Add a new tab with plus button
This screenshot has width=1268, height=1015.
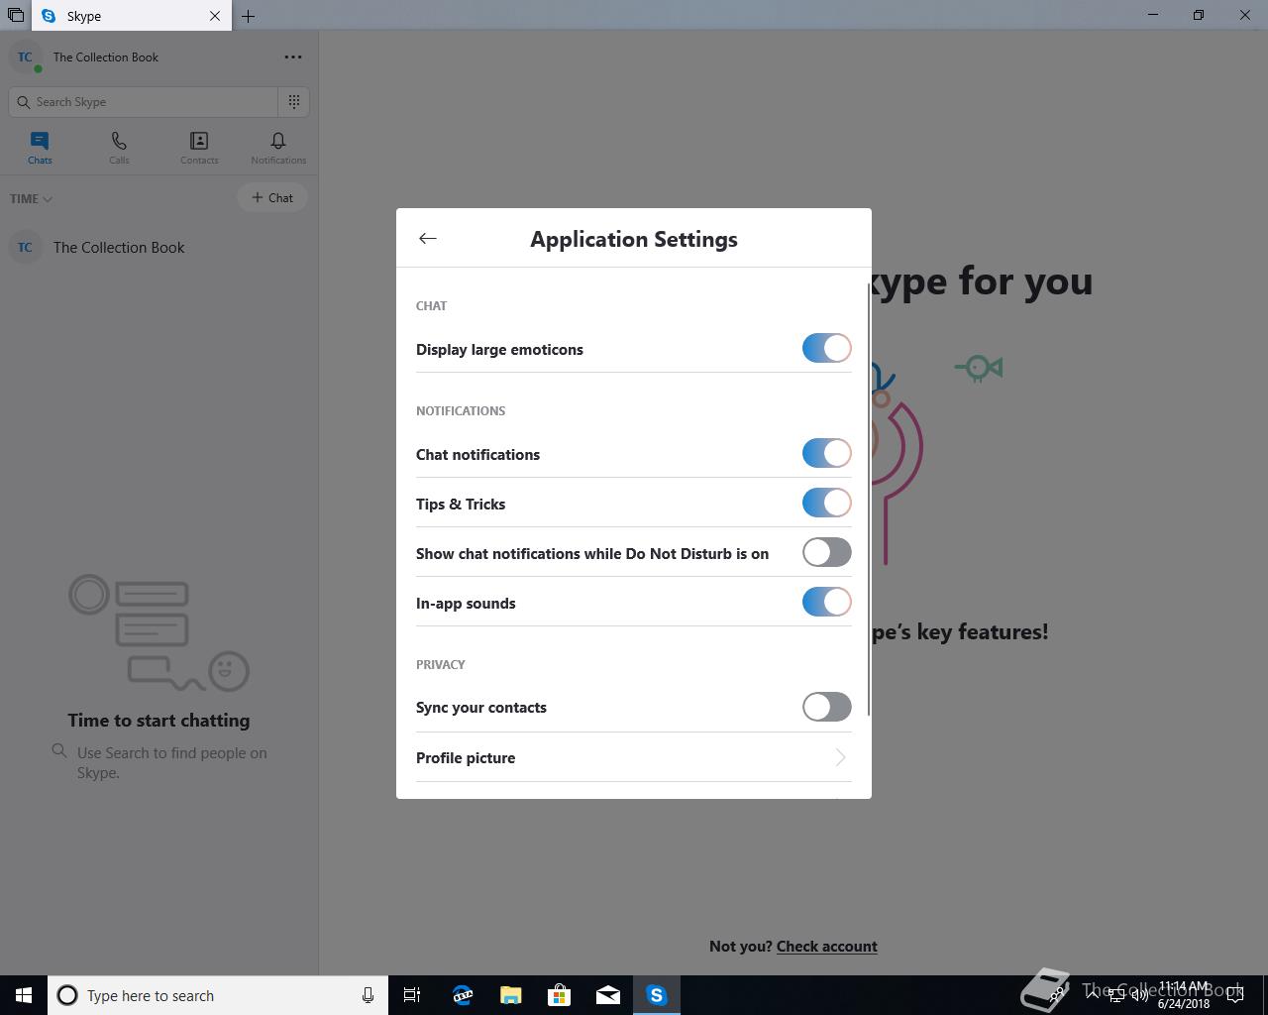249,16
